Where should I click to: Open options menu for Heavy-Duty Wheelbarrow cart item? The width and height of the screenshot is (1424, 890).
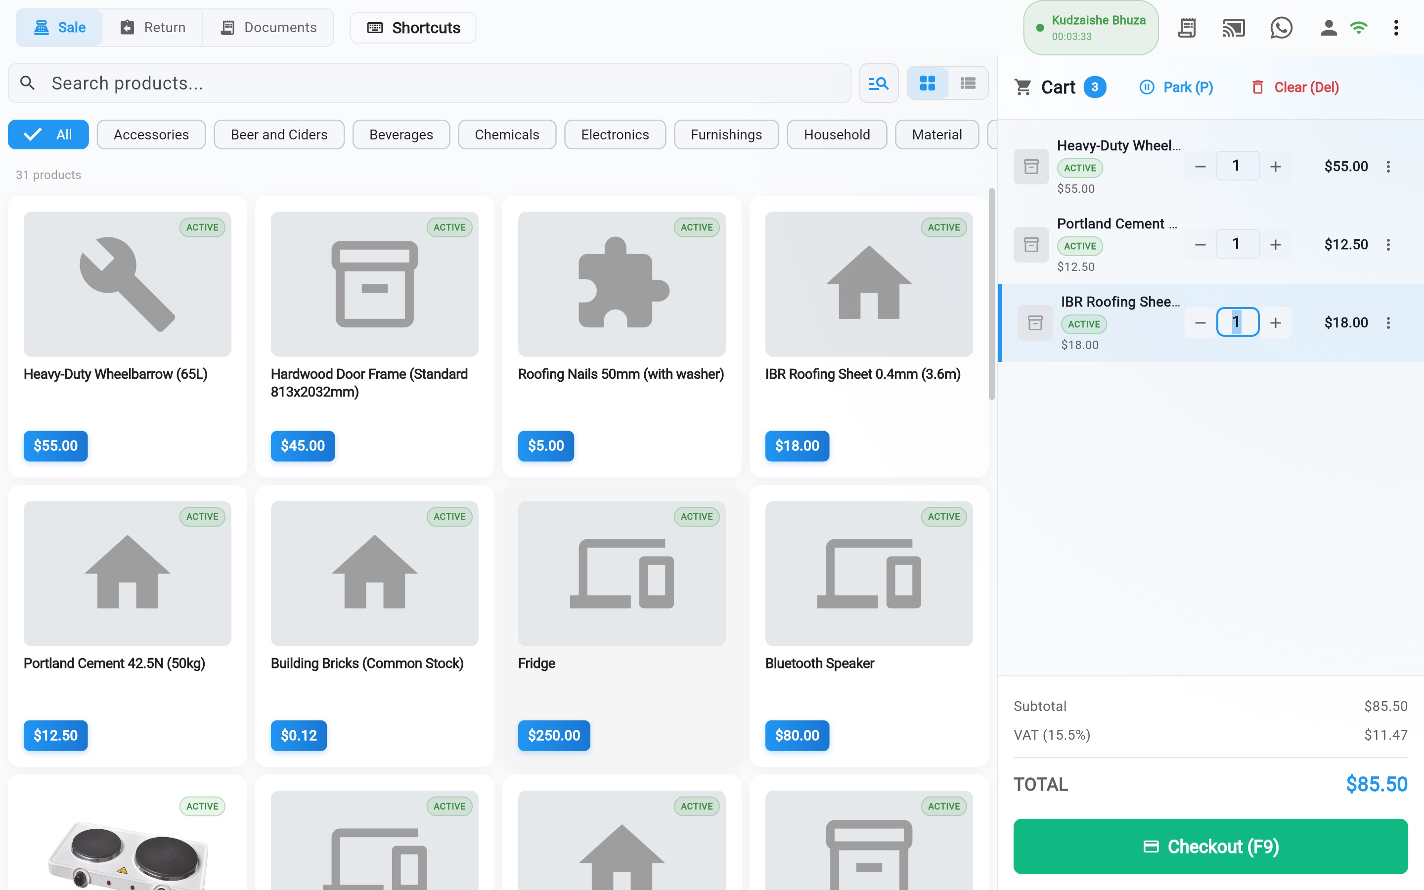1388,167
